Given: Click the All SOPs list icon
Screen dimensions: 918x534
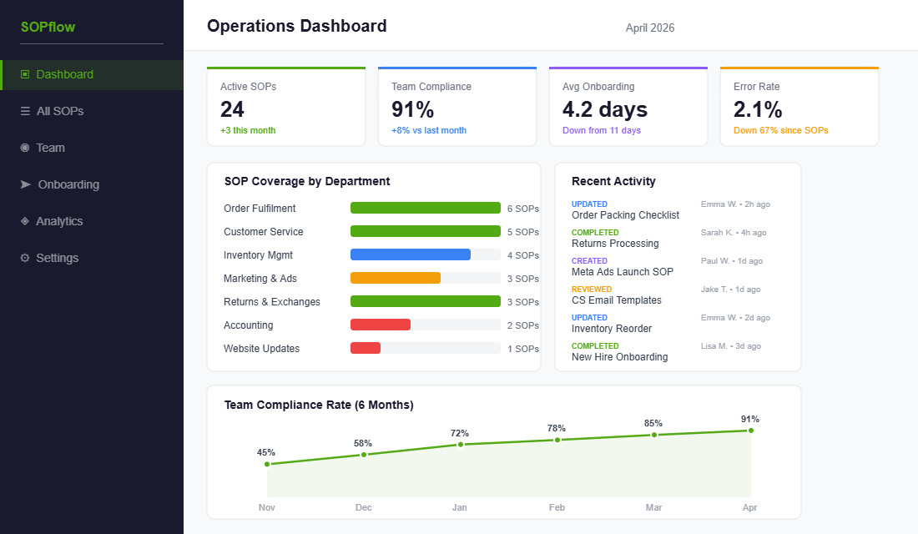Looking at the screenshot, I should 24,111.
